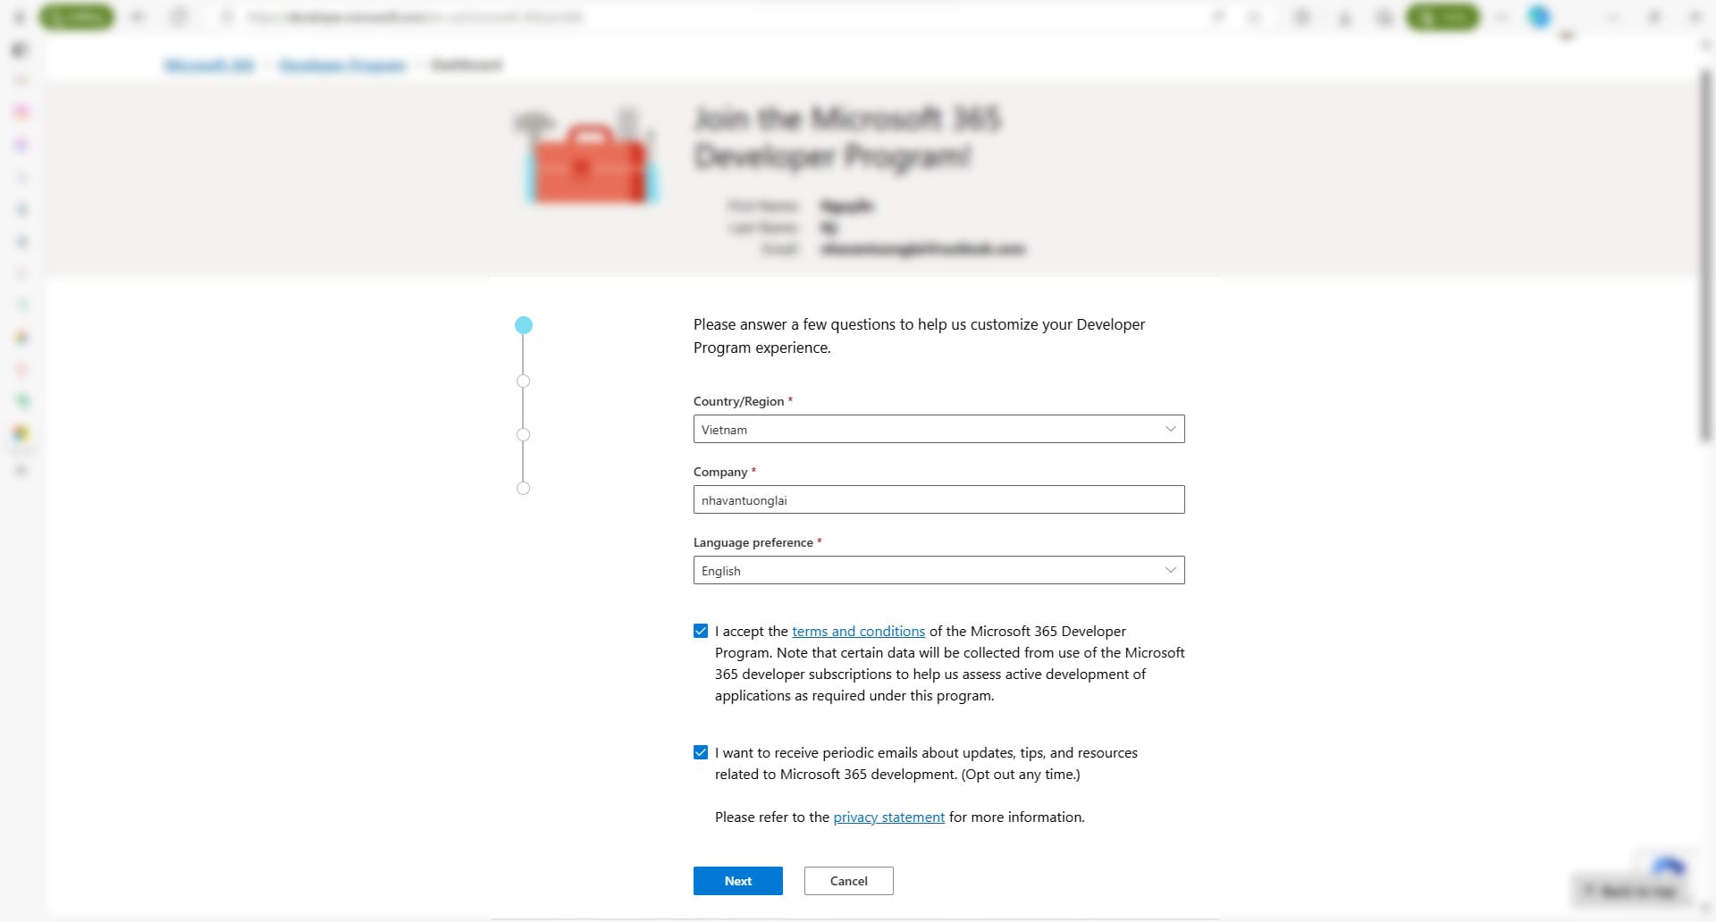This screenshot has width=1716, height=922.
Task: Click the page's vertical scrollbar thumb
Action: point(1706,255)
